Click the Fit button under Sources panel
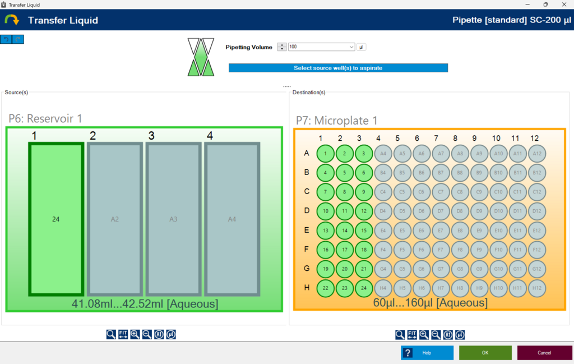 pos(123,335)
